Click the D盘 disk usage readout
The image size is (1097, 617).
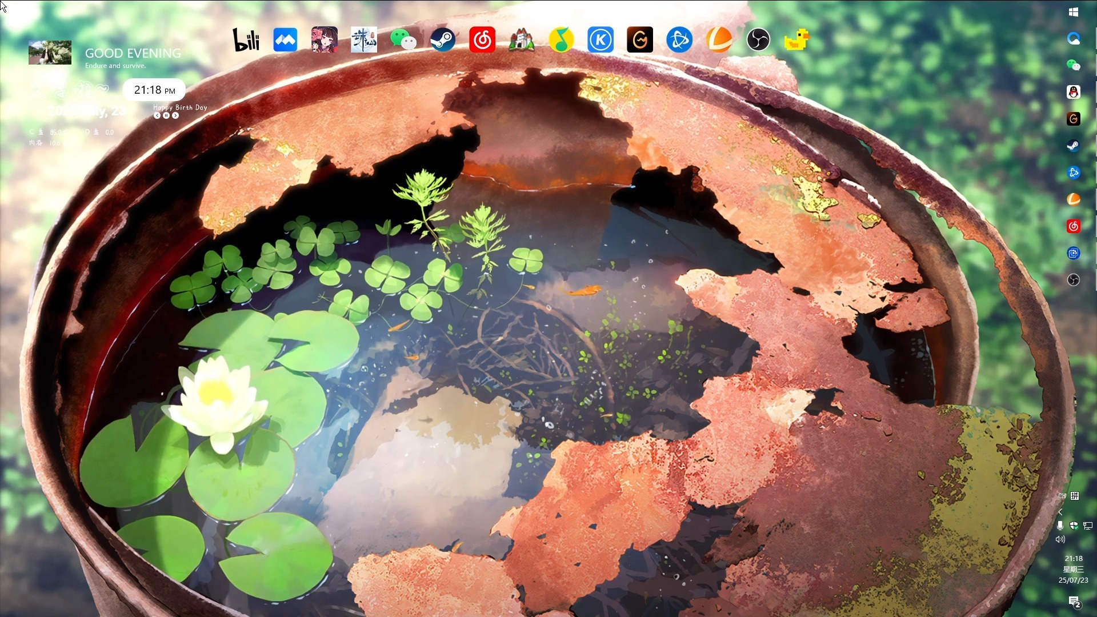click(99, 132)
